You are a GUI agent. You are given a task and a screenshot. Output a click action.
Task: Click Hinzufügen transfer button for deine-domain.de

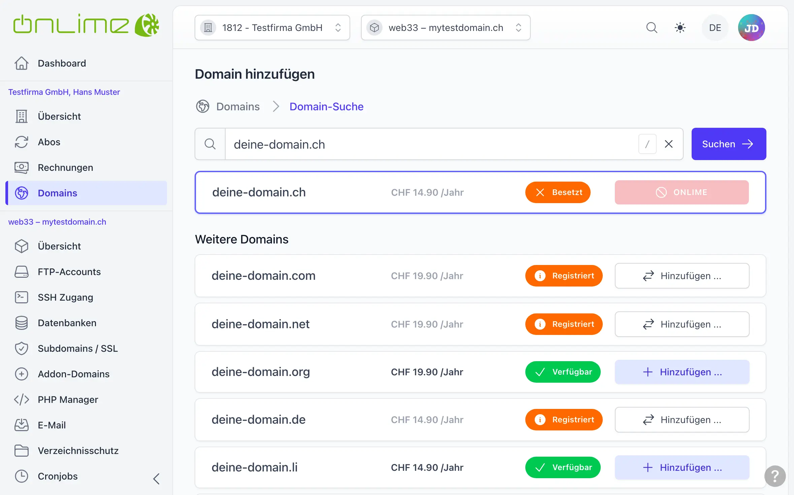tap(682, 420)
